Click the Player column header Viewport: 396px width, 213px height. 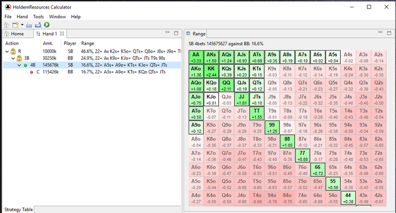tap(70, 44)
